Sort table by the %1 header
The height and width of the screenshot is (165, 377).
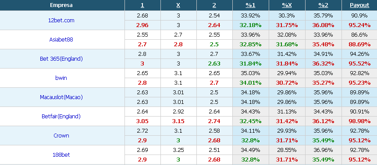click(251, 5)
